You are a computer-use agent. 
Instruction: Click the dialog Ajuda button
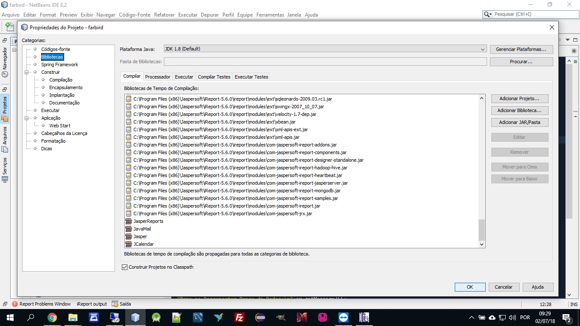538,287
